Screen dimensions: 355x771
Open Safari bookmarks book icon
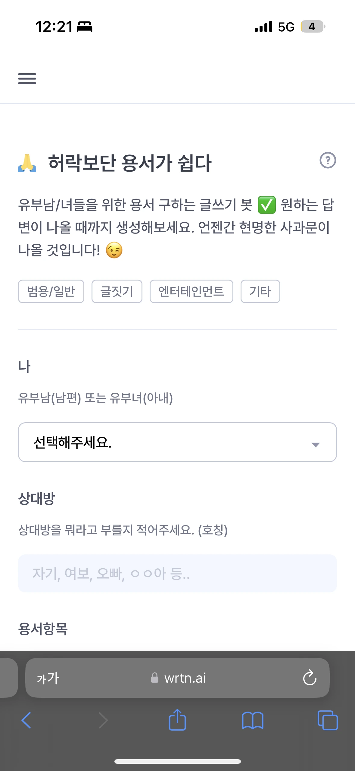coord(253,721)
